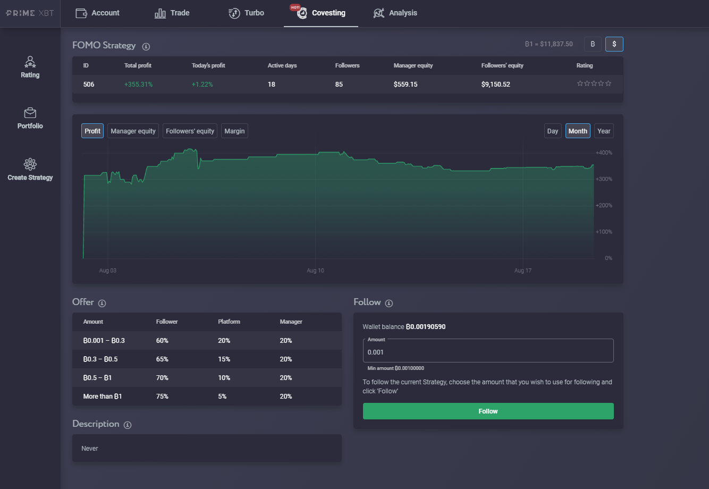
Task: Click the Create Strategy gear icon
Action: pyautogui.click(x=30, y=164)
